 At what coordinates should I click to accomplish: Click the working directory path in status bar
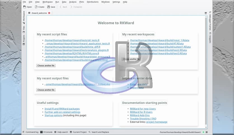tap(180, 132)
